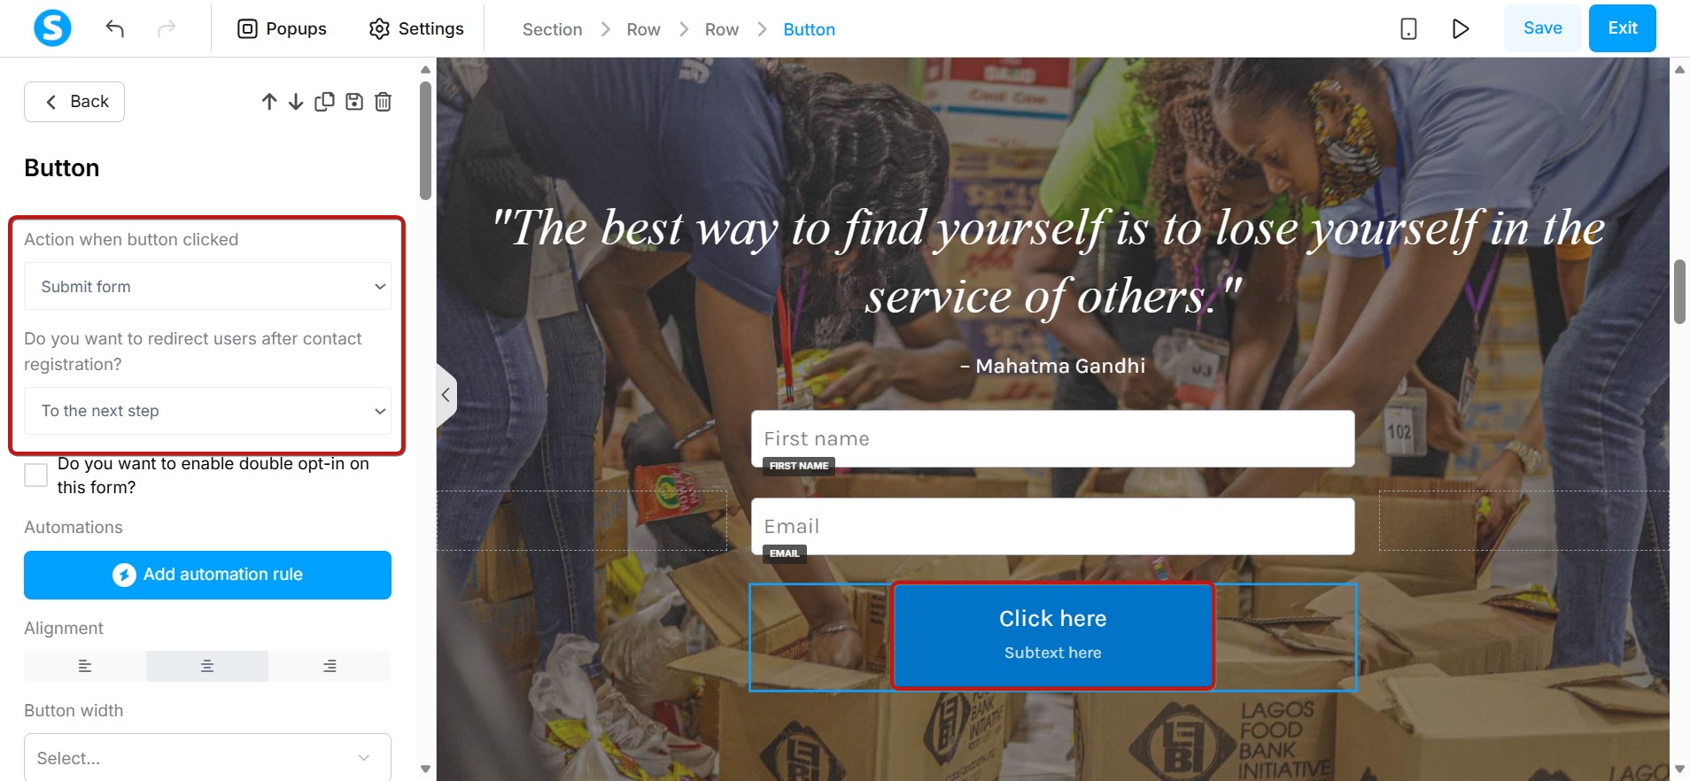Click the preview play icon

coord(1461,28)
